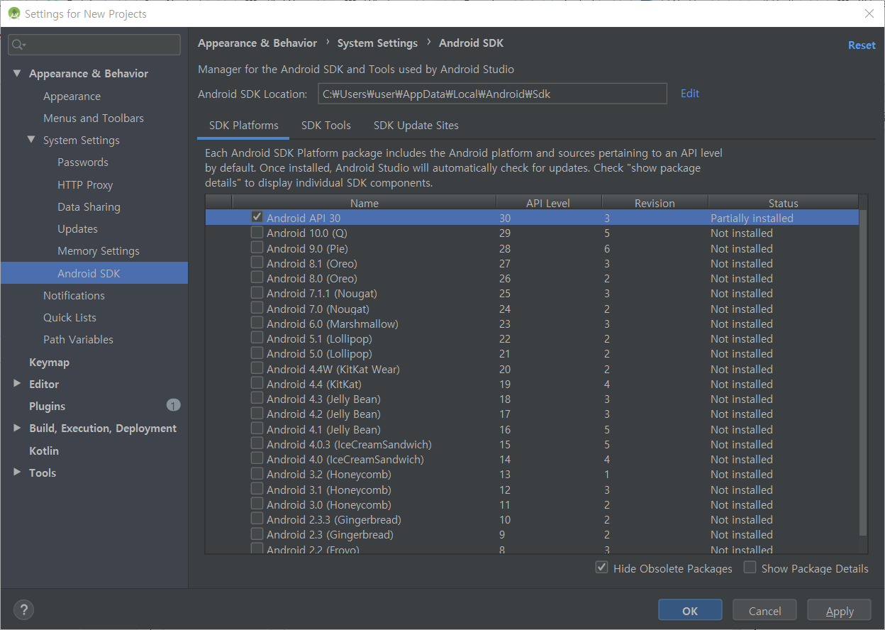Screen dimensions: 885x630
Task: Sort by the API Level column header
Action: click(x=548, y=203)
